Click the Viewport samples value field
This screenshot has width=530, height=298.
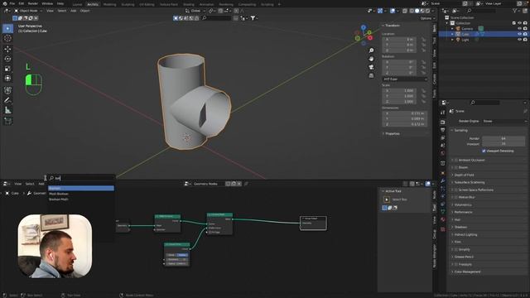[503, 144]
